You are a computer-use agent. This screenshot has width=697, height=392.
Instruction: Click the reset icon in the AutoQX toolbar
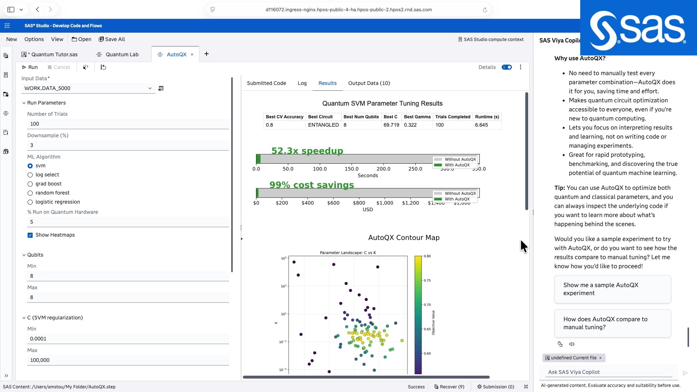point(103,67)
